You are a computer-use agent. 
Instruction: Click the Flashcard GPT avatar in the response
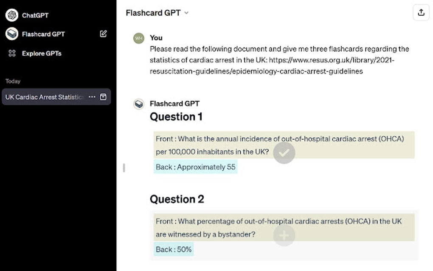pyautogui.click(x=139, y=104)
